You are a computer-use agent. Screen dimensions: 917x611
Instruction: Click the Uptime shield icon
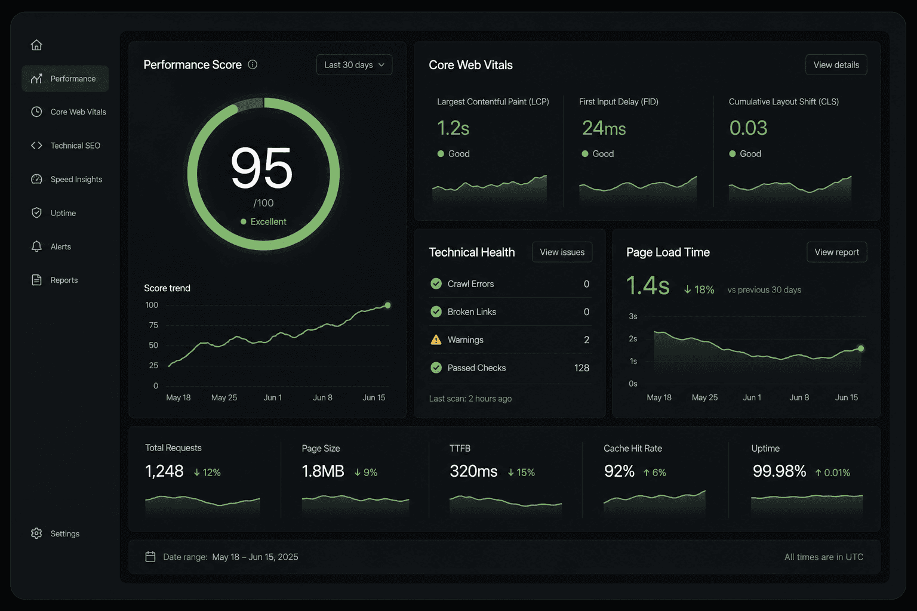(x=36, y=213)
